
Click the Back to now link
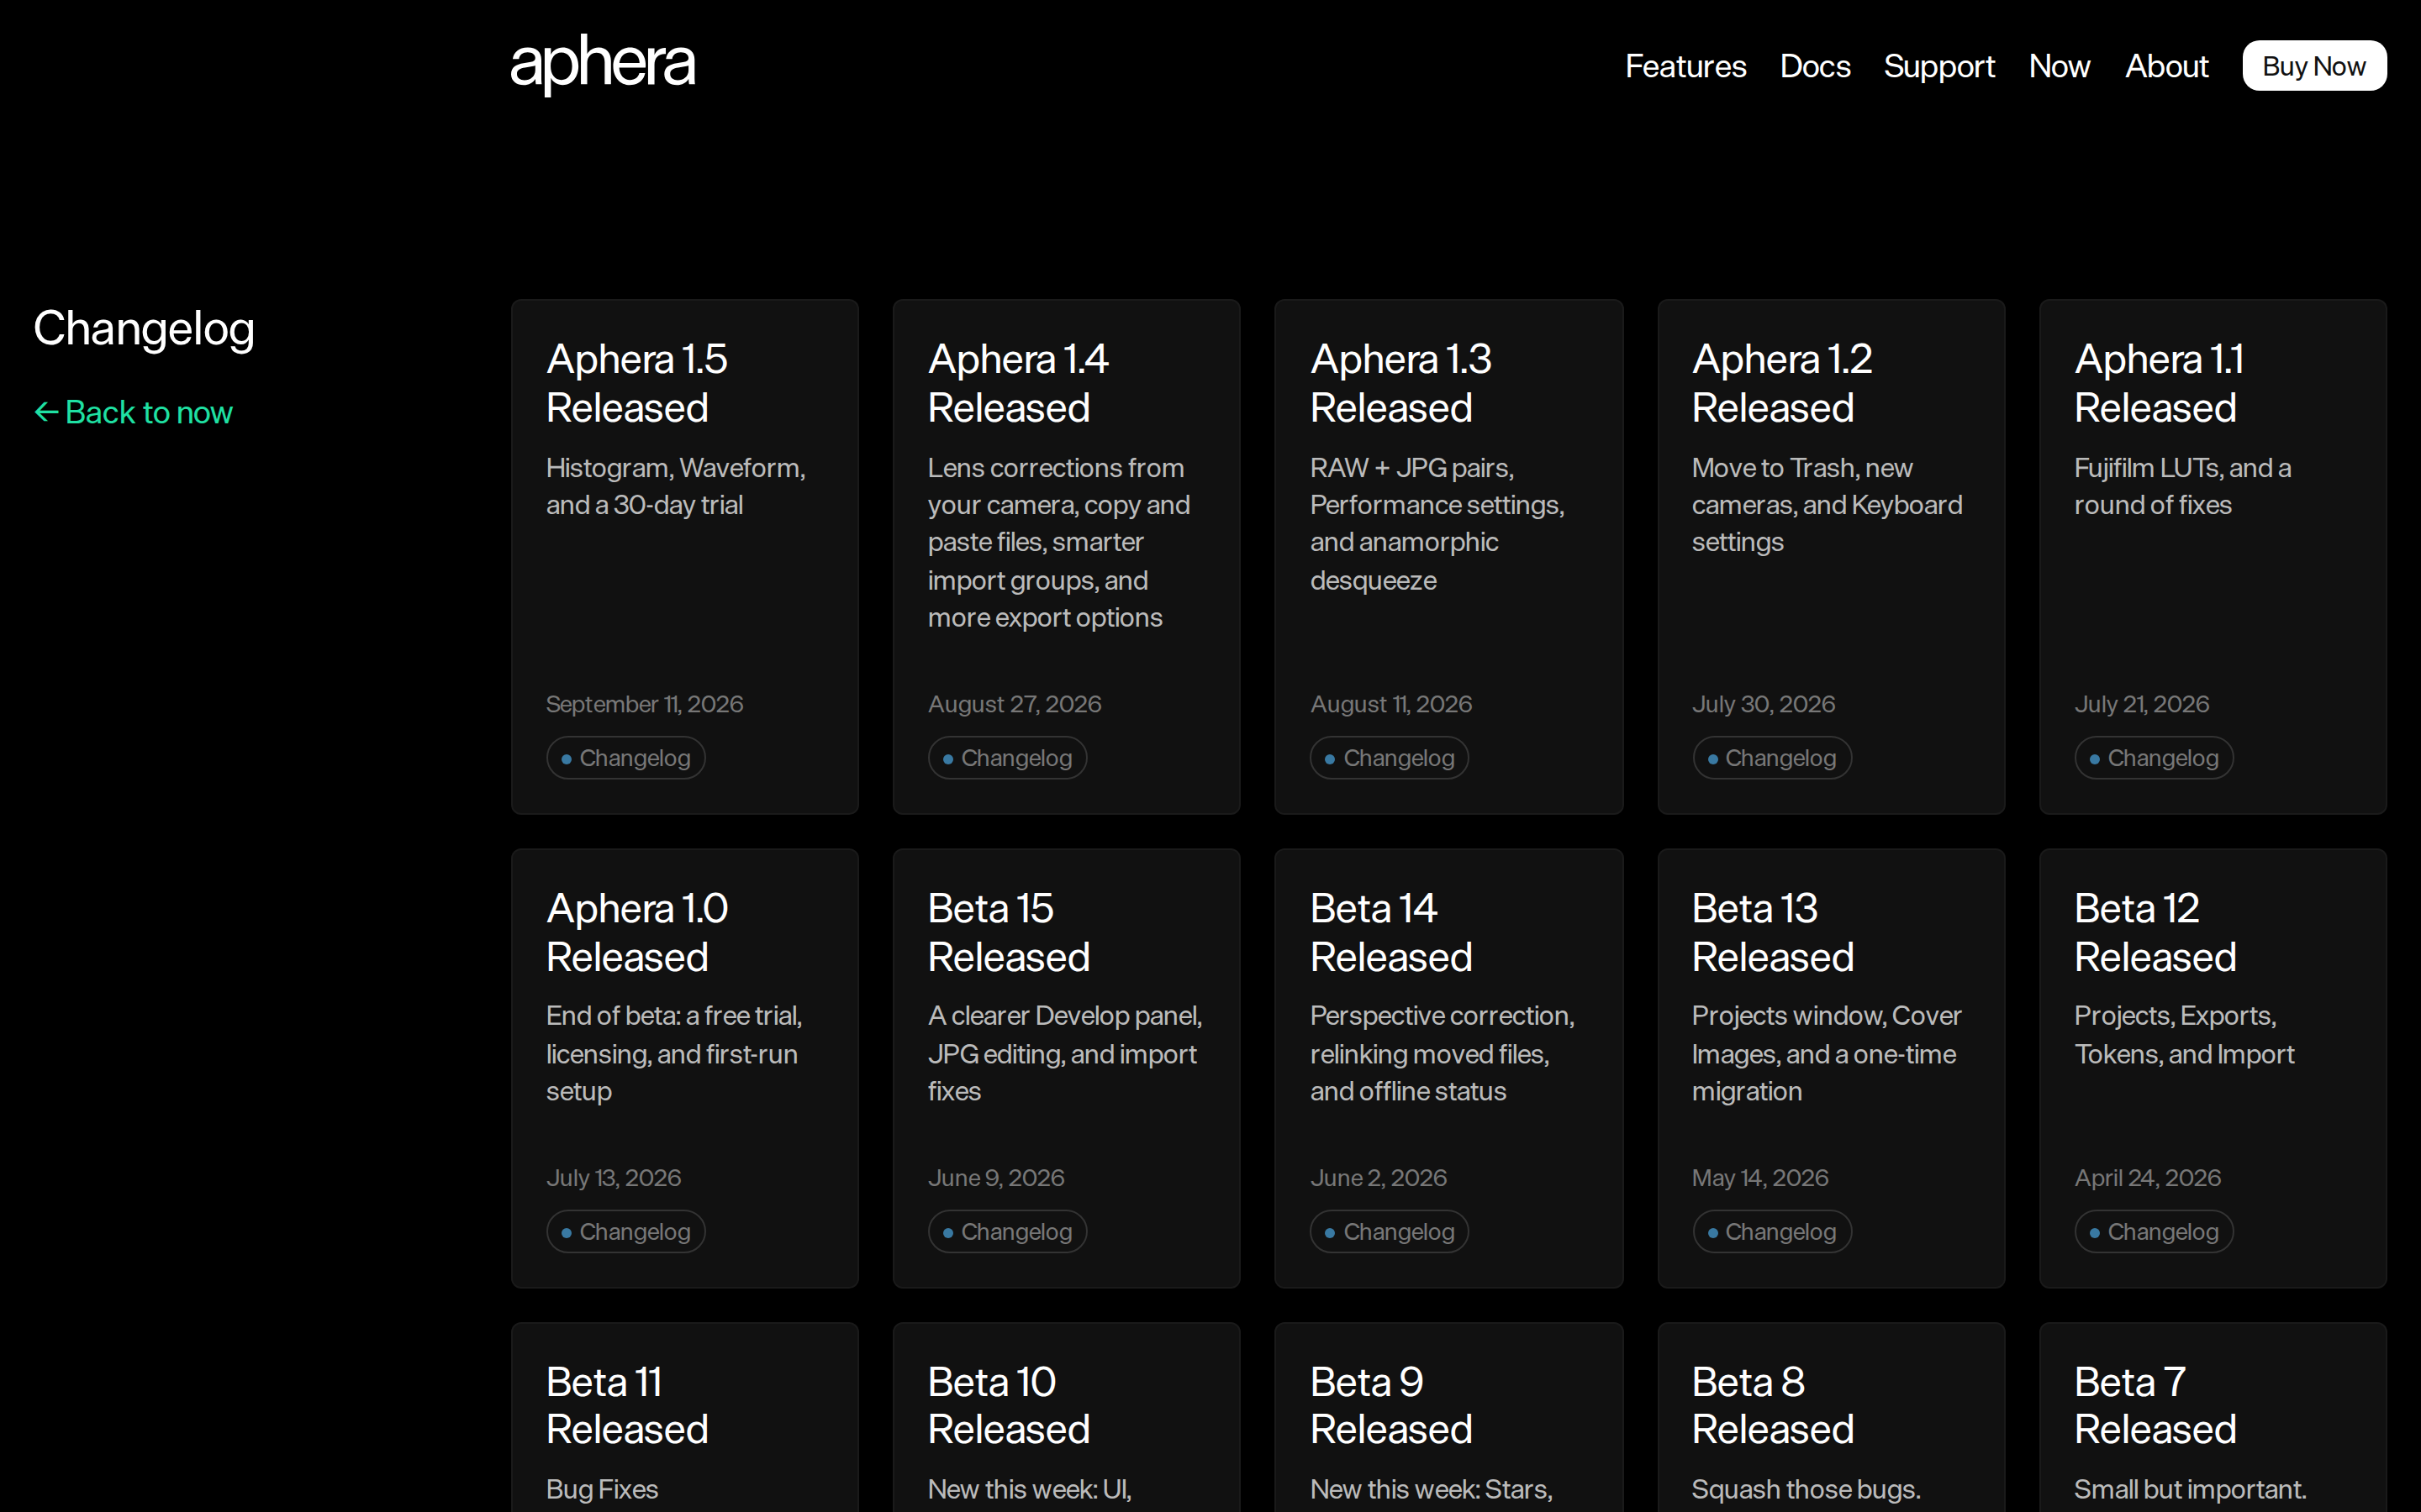click(134, 412)
